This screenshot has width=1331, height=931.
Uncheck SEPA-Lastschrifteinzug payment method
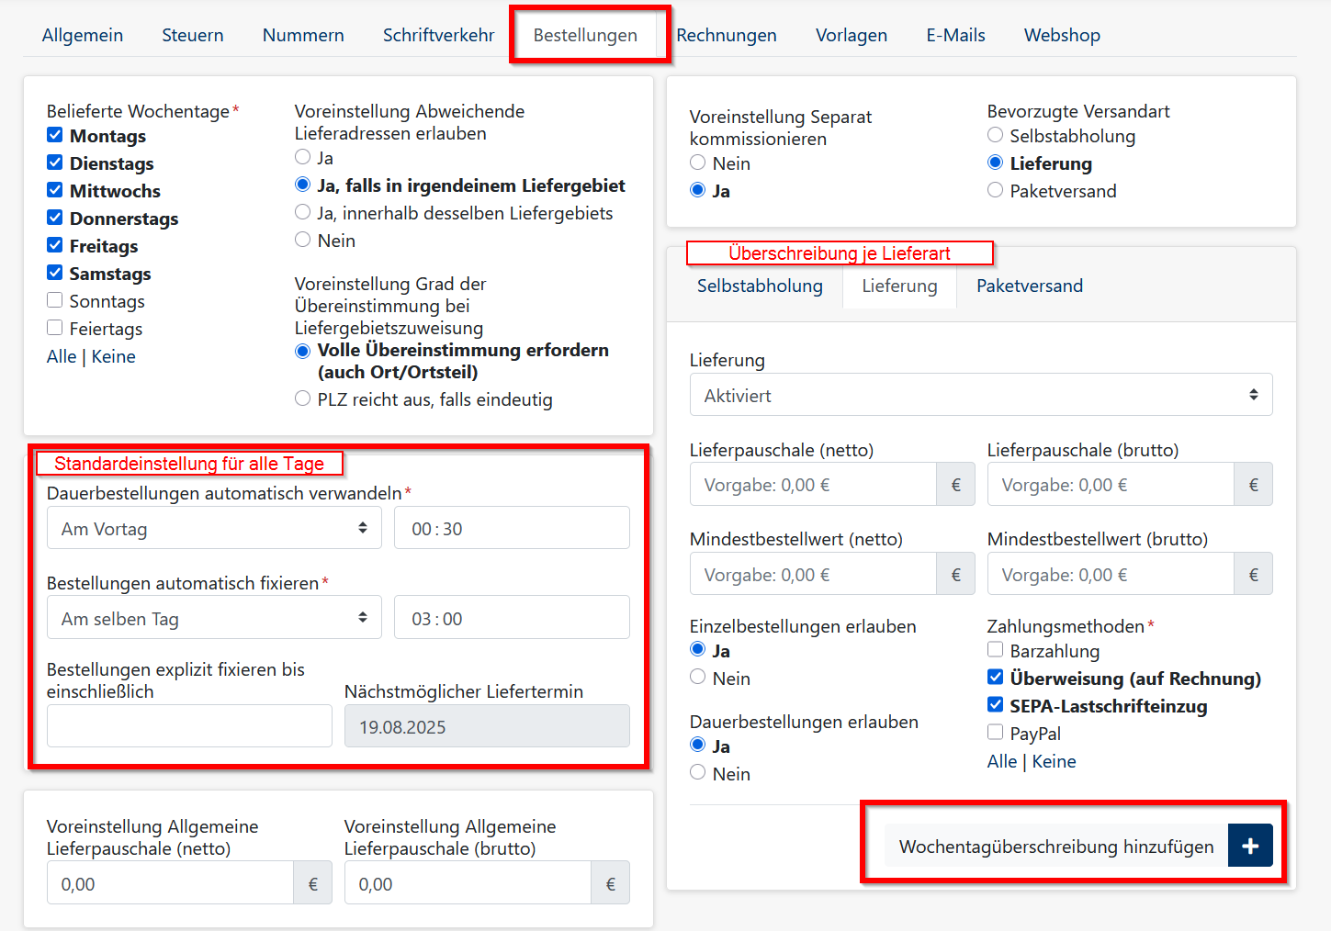995,705
